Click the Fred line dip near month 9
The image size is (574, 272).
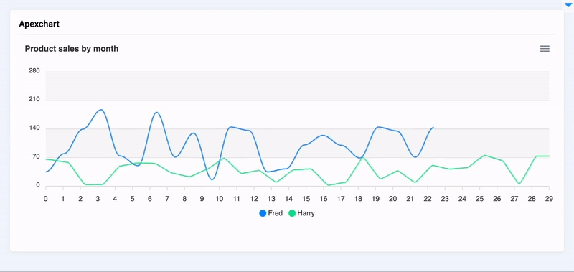pos(212,179)
